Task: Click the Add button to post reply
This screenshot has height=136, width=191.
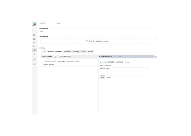Action: tap(102, 77)
